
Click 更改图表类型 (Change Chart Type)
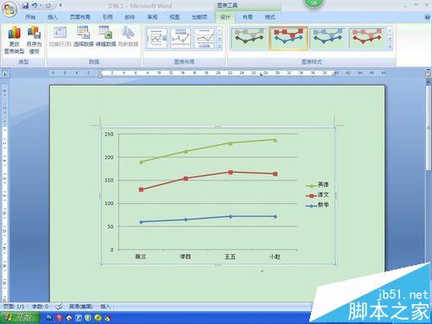pos(14,40)
